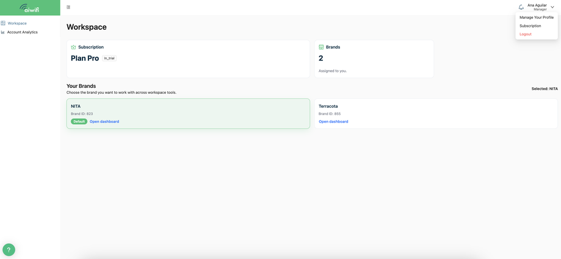Viewport: 561px width, 259px height.
Task: Click 'Brand ID: 823' text
Action: coord(82,113)
